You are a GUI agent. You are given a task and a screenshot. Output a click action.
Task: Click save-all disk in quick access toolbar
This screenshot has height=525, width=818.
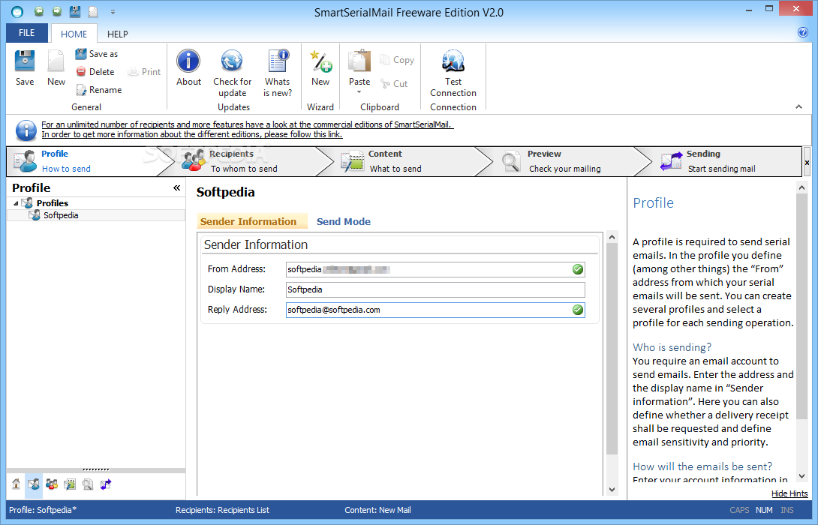point(75,11)
